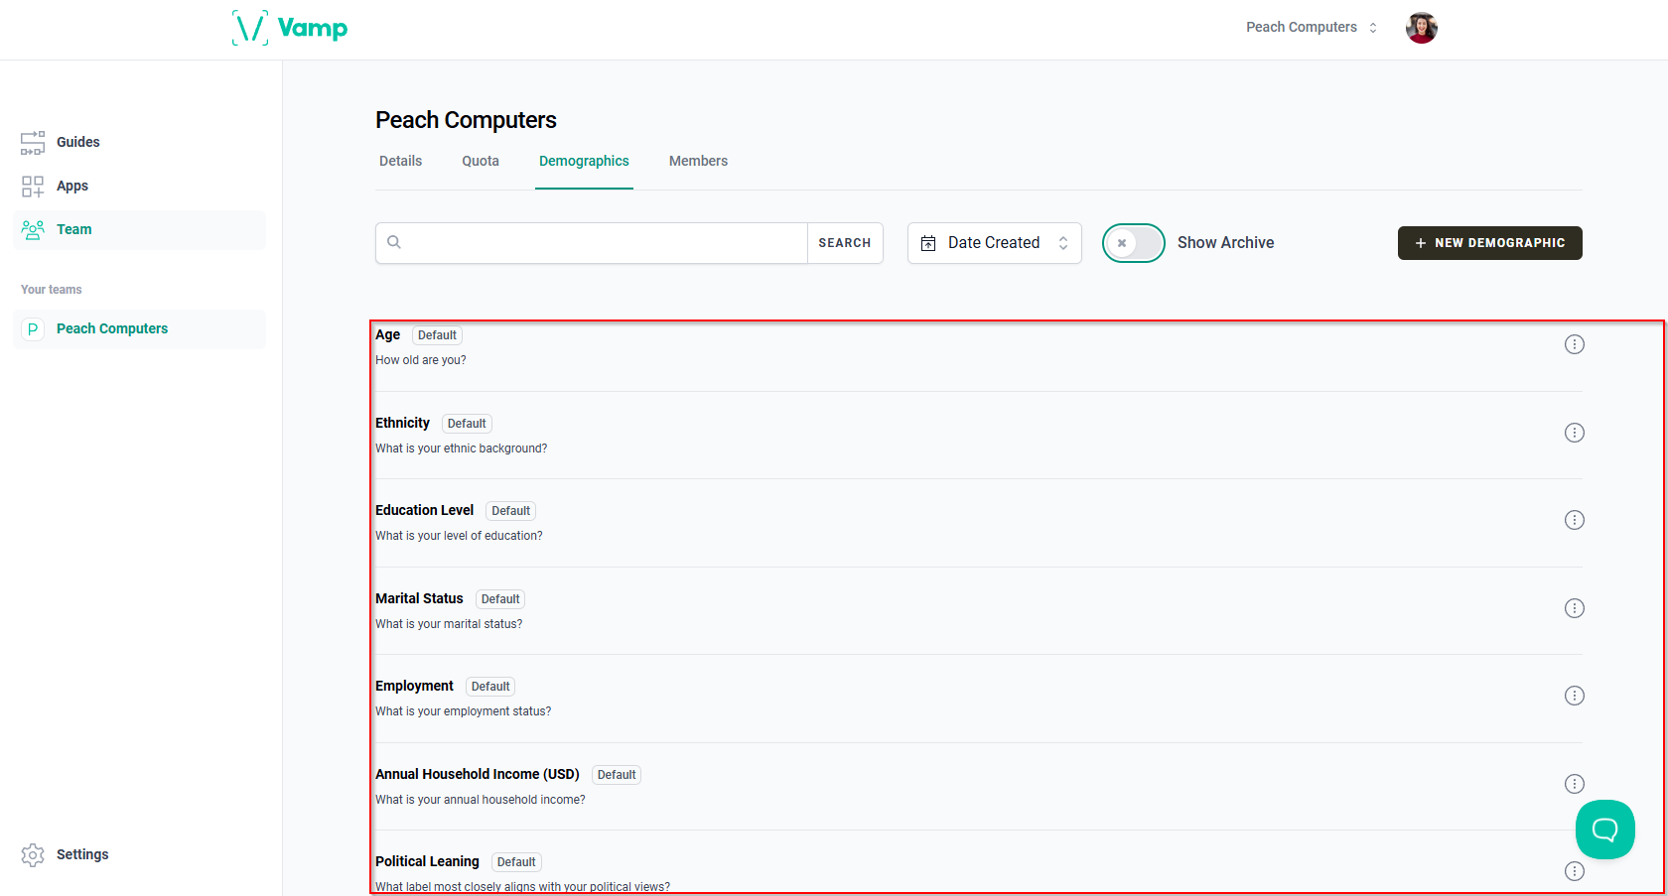
Task: Click the Vamp logo
Action: (x=290, y=28)
